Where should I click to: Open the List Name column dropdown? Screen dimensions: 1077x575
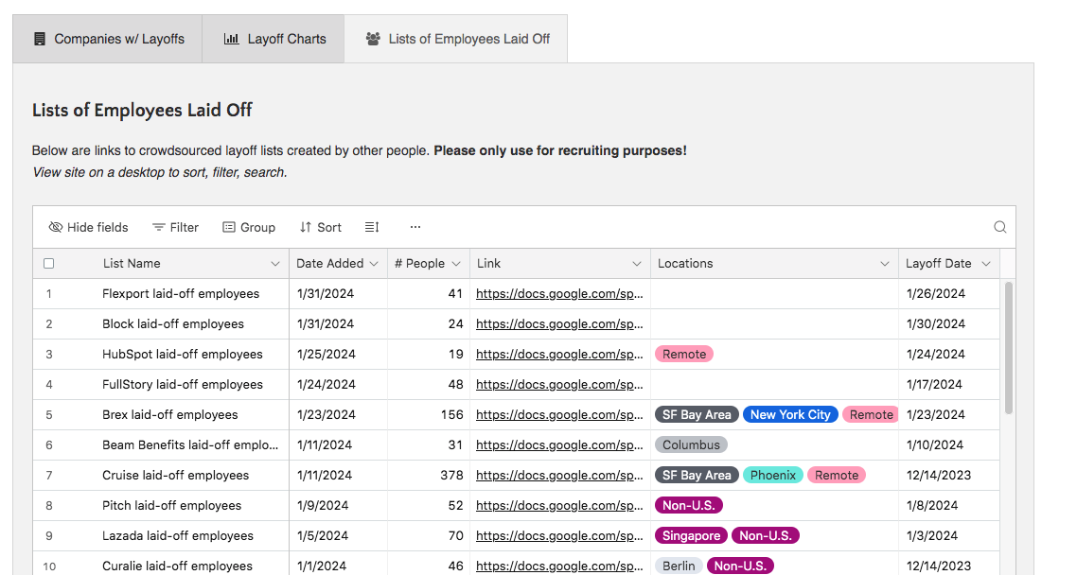(x=274, y=263)
